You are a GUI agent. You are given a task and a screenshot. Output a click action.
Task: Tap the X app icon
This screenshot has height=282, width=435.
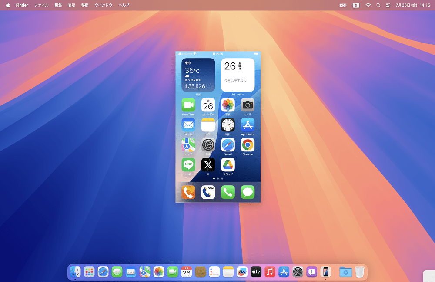tap(208, 165)
